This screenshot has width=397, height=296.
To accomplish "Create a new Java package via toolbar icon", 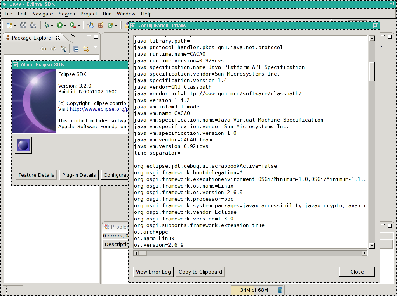I will 101,25.
